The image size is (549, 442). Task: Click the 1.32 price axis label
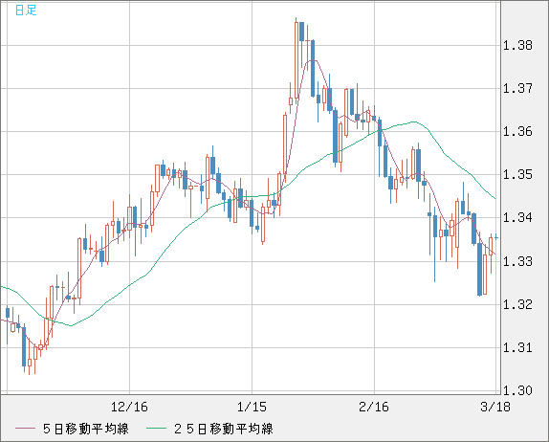tap(517, 304)
